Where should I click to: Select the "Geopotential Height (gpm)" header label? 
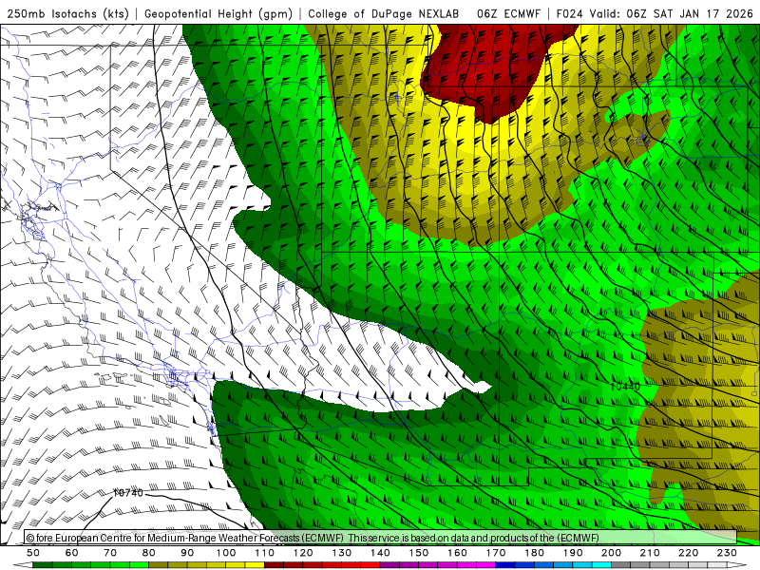218,13
